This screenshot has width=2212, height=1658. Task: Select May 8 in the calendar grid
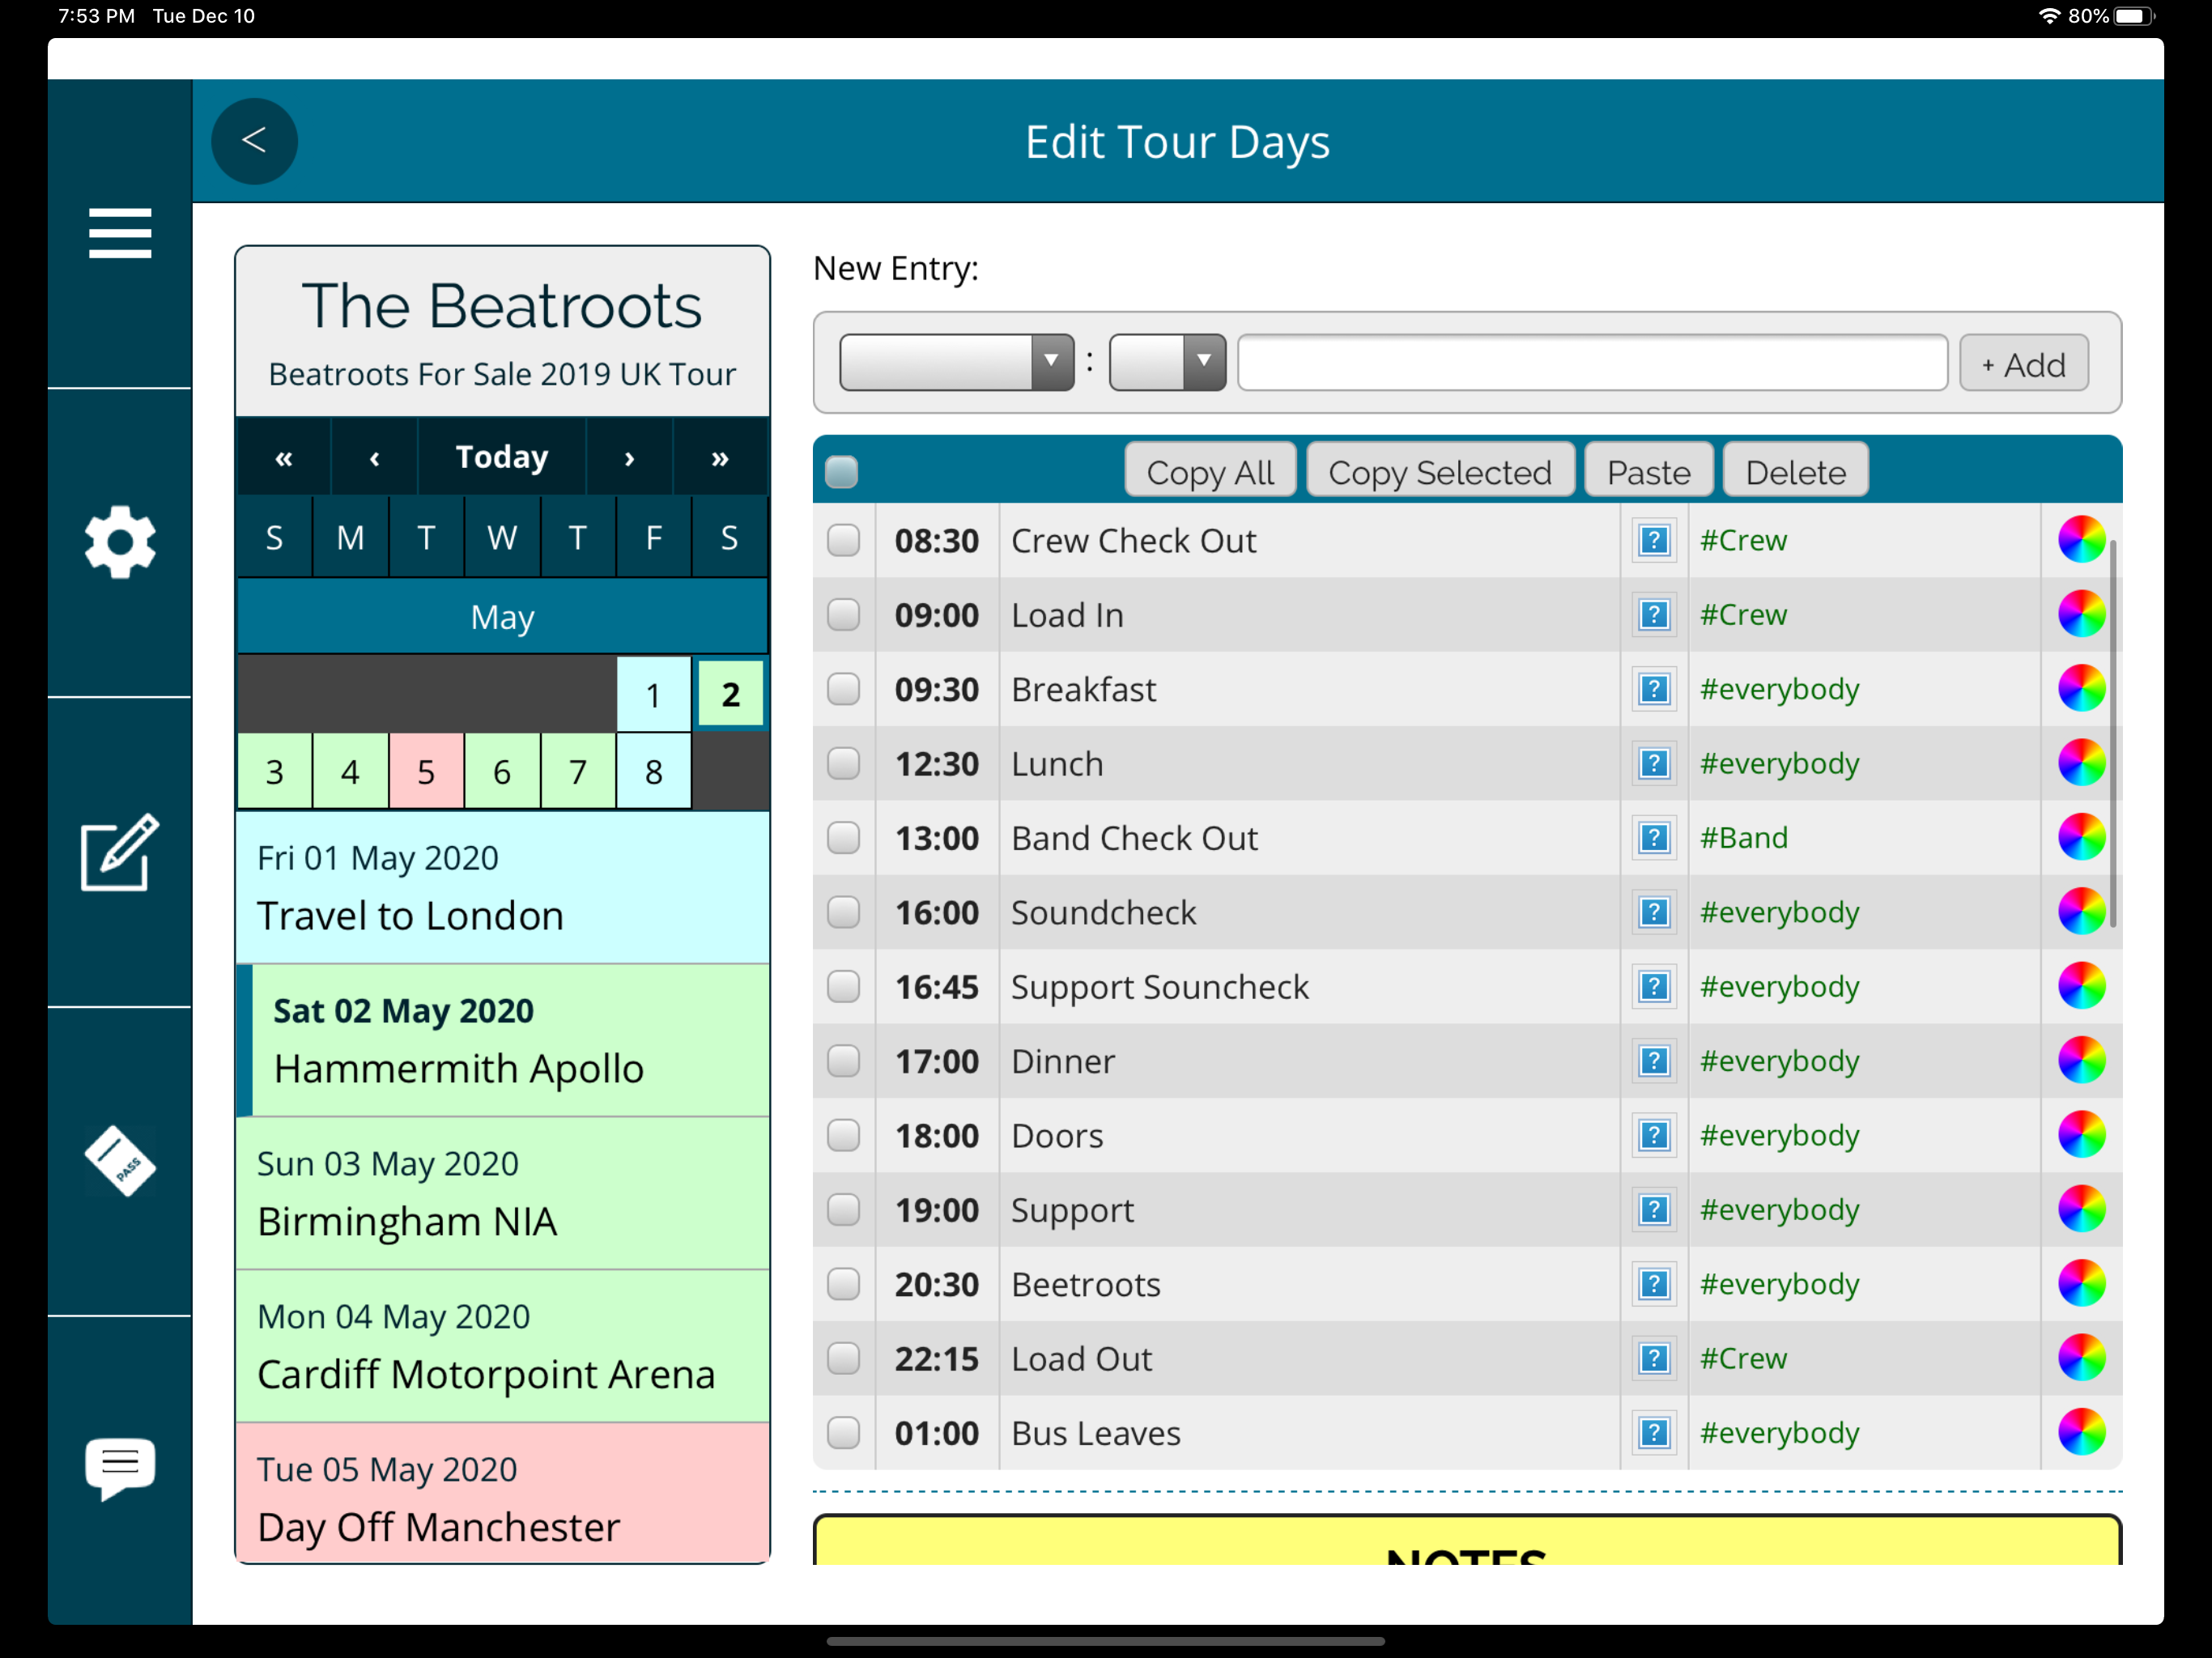point(653,771)
